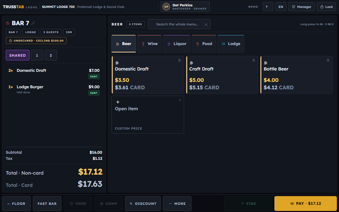Click the UNSECURED ceiling $100.00 badge

[36, 41]
